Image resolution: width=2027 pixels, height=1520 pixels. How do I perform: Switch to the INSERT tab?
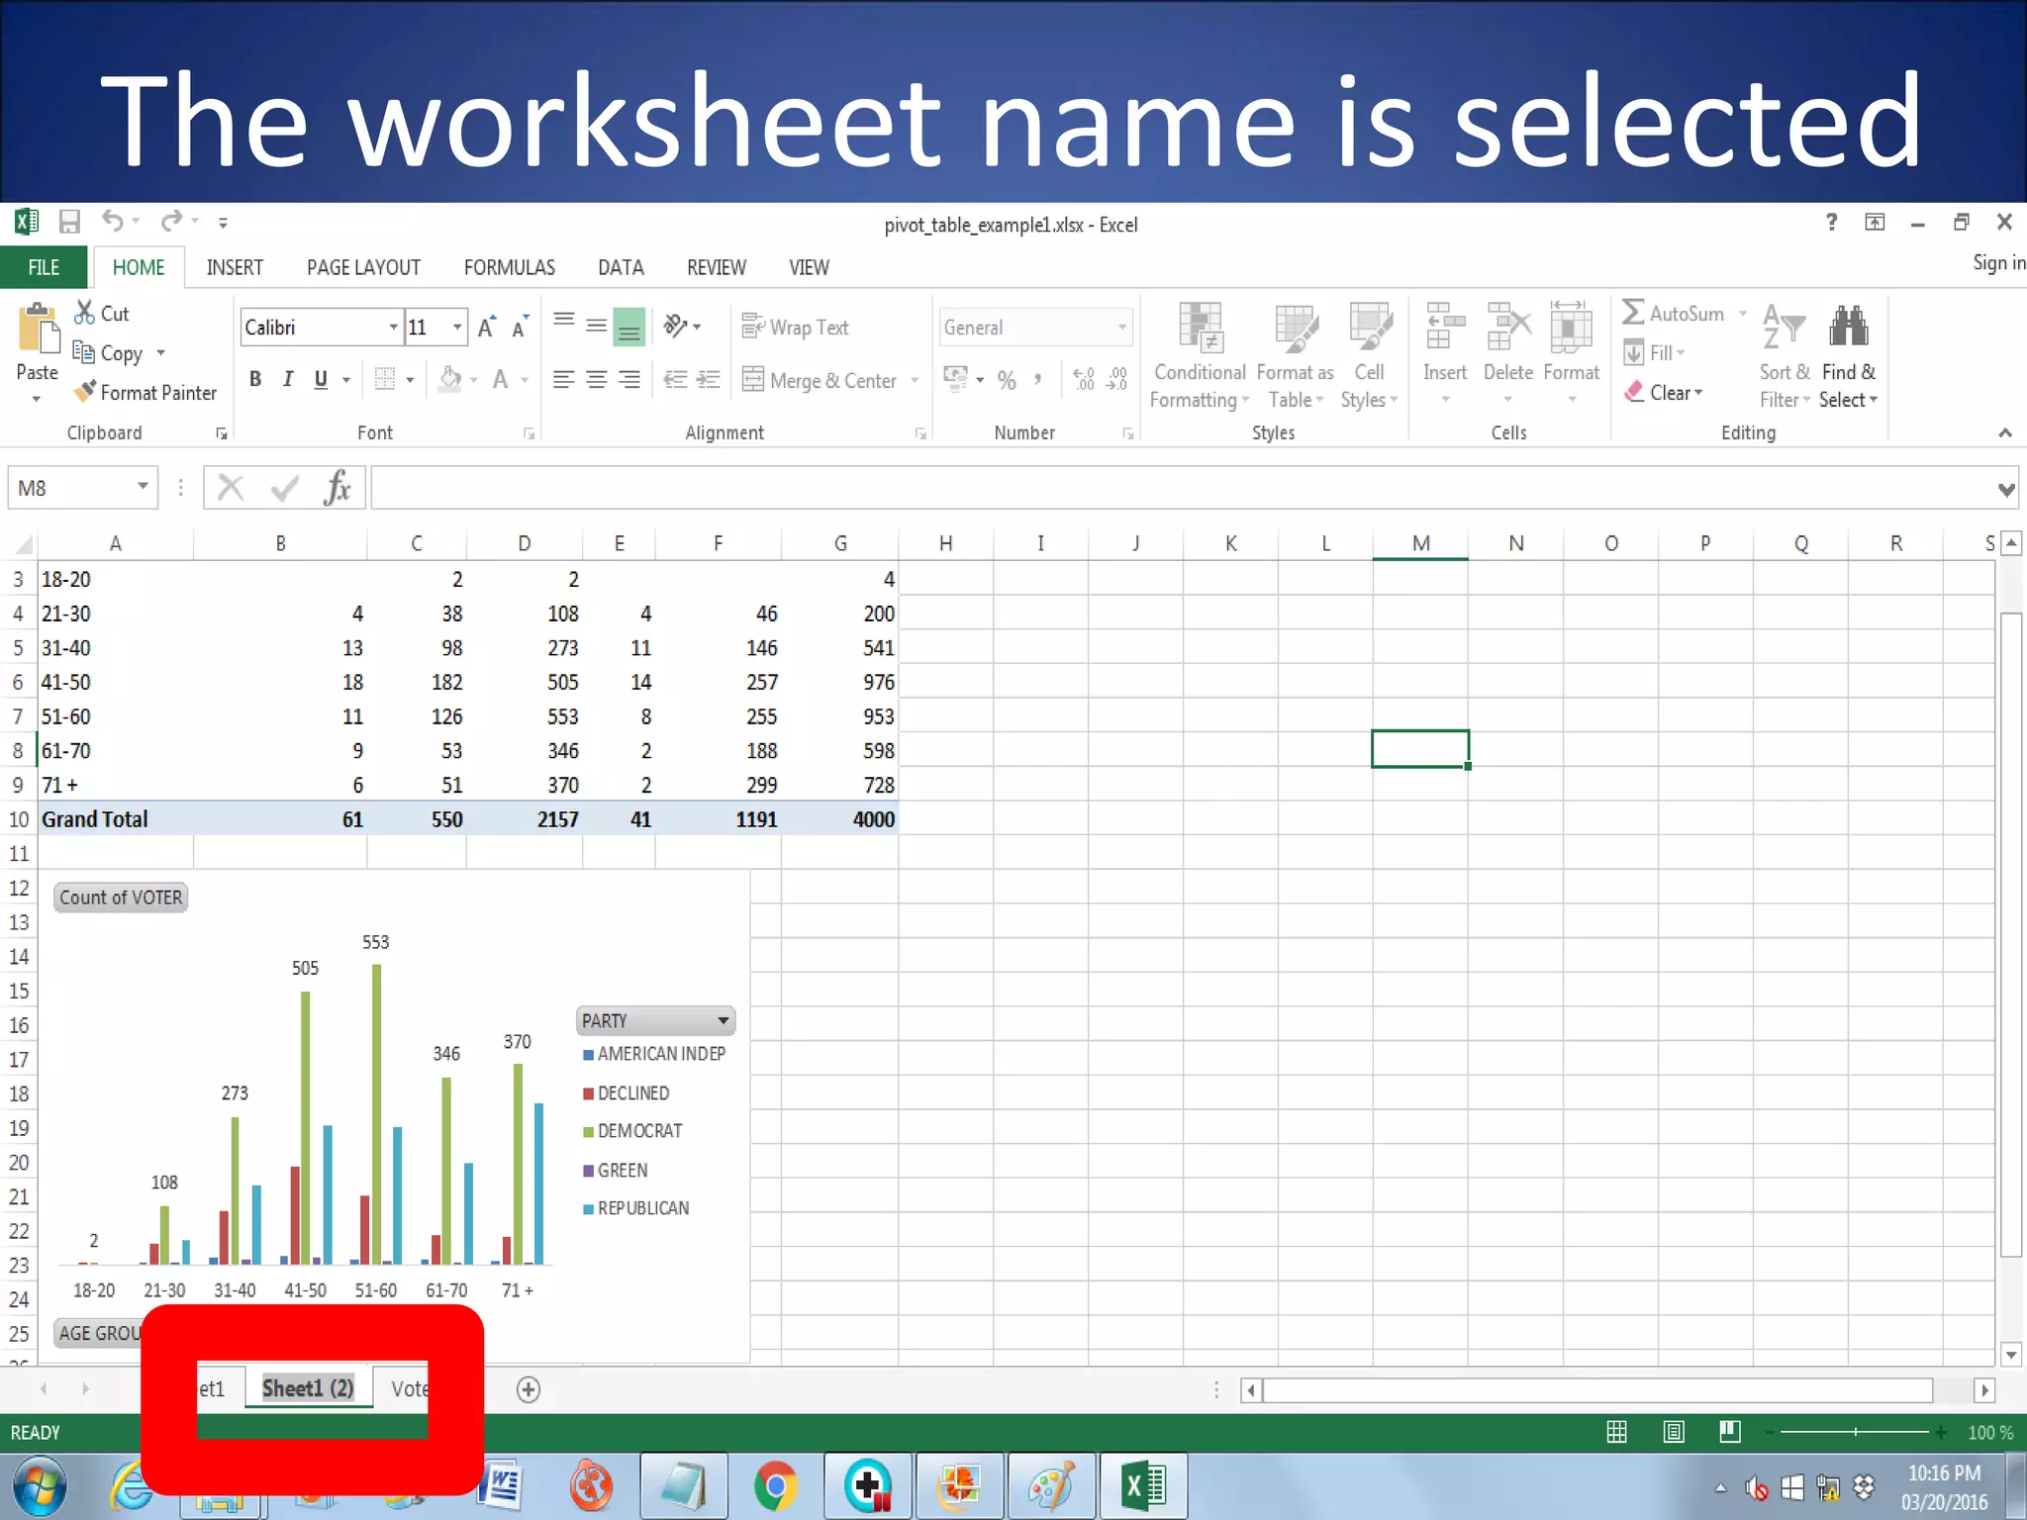(x=235, y=267)
